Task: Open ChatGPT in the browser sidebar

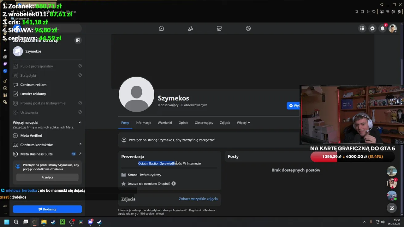Action: 5,57
